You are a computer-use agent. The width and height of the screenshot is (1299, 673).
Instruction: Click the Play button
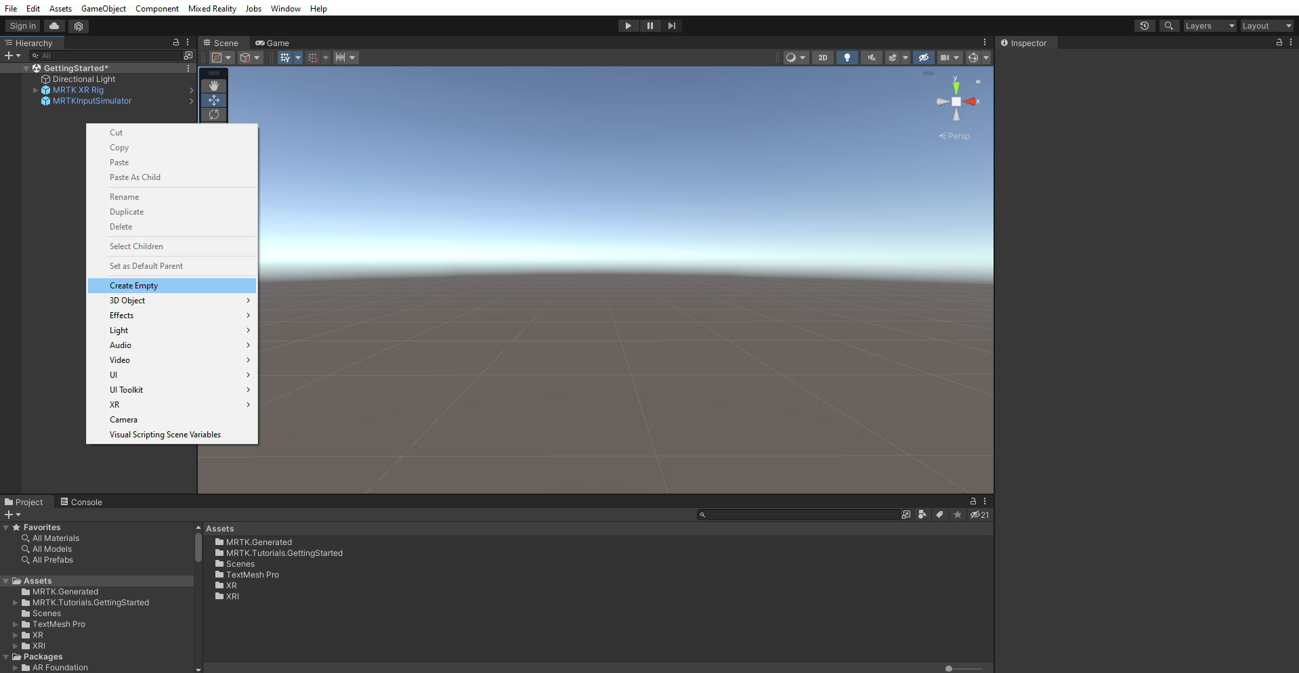(x=629, y=26)
